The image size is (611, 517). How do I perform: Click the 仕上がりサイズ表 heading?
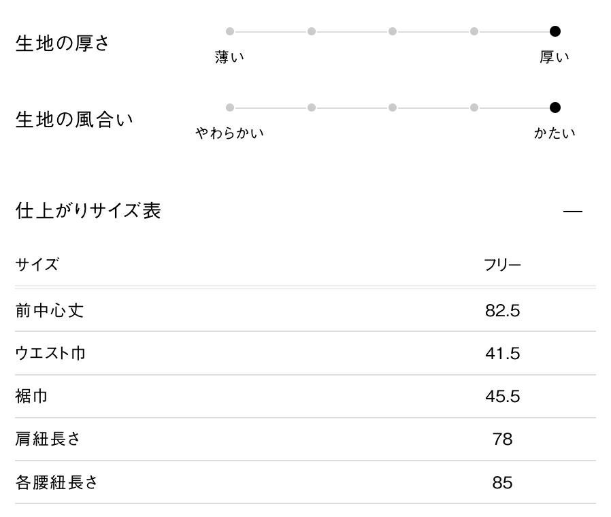88,211
